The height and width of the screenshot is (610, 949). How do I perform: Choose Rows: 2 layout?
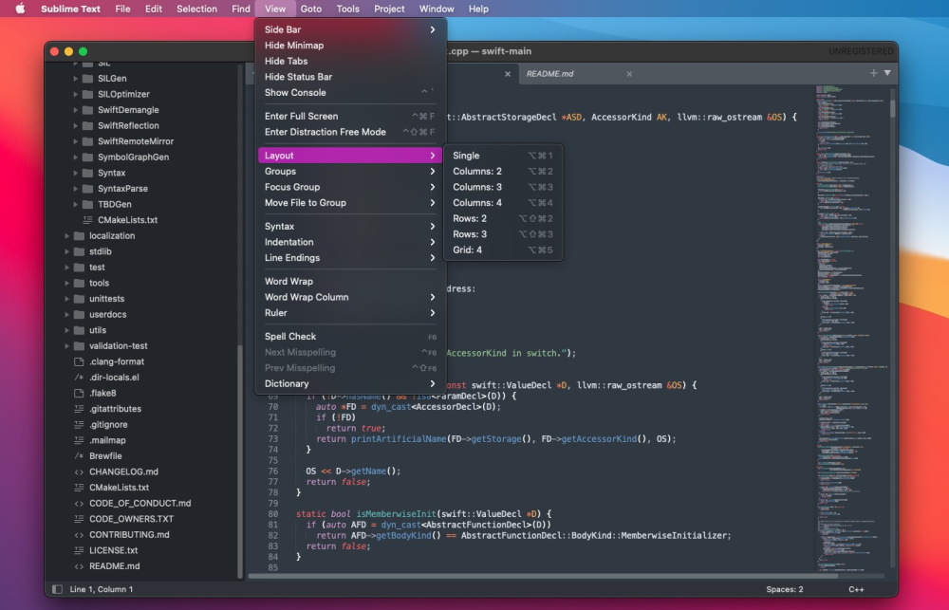coord(503,218)
